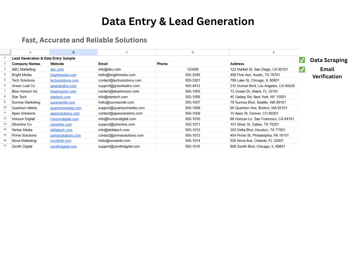Select the 'Star Tech' cell
The height and width of the screenshot is (272, 363).
[30, 97]
